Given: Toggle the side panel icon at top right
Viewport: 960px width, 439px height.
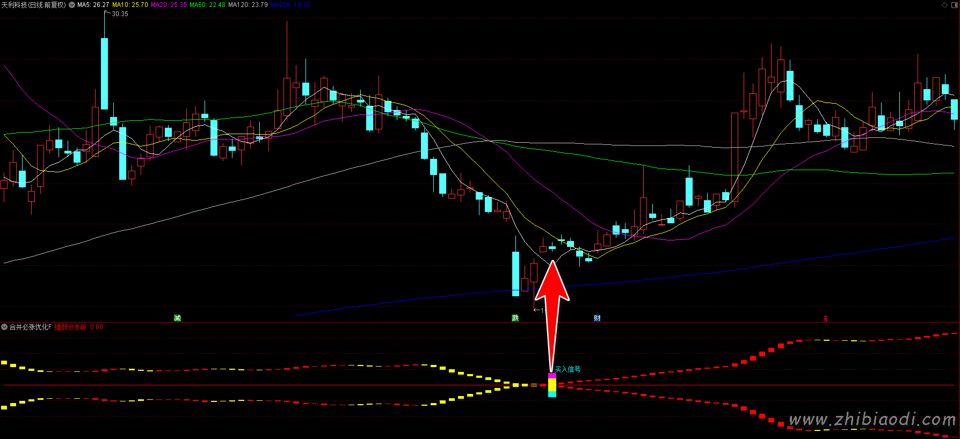Looking at the screenshot, I should click(954, 5).
